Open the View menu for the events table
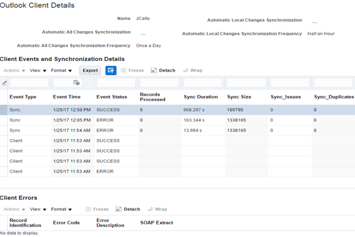This screenshot has width=355, height=237. [x=38, y=71]
